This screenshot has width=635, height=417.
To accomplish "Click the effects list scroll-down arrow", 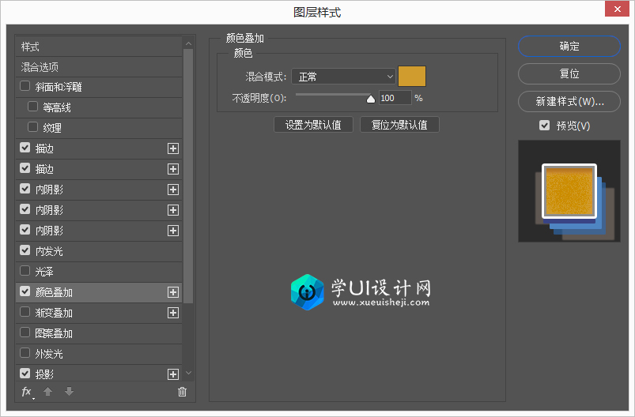I will coord(188,373).
